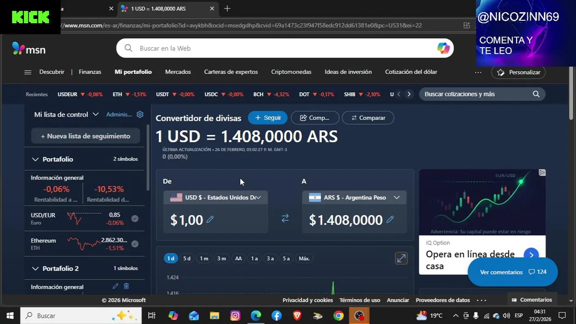Open footer more options dots
Image resolution: width=576 pixels, height=324 pixels.
coord(481,300)
